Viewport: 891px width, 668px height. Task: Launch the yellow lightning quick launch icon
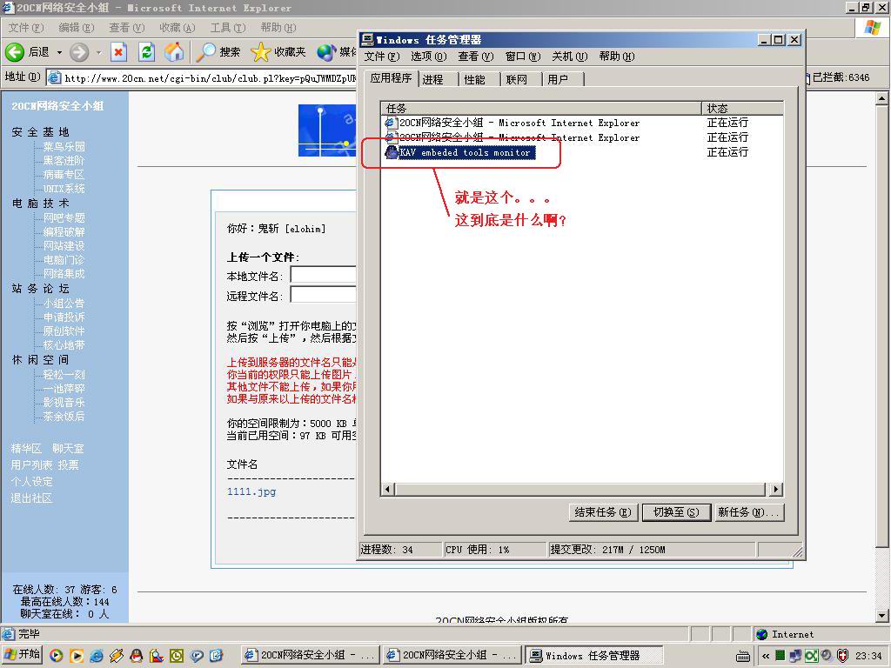point(117,656)
